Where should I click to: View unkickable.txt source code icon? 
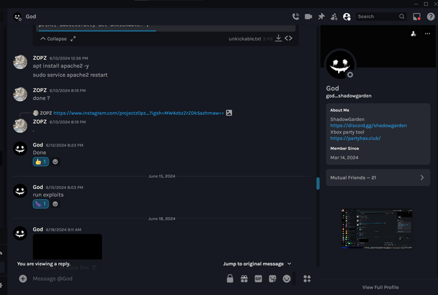(x=288, y=38)
